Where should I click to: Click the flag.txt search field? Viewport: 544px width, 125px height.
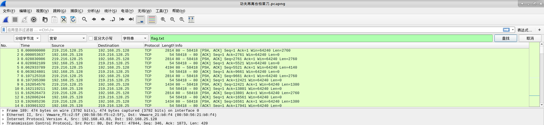tap(321, 38)
